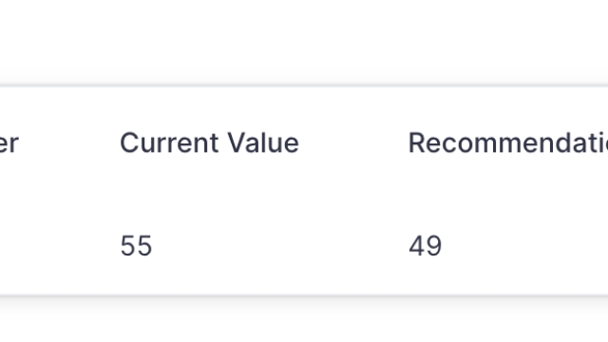
Task: Click the Recommendation column header
Action: click(508, 142)
